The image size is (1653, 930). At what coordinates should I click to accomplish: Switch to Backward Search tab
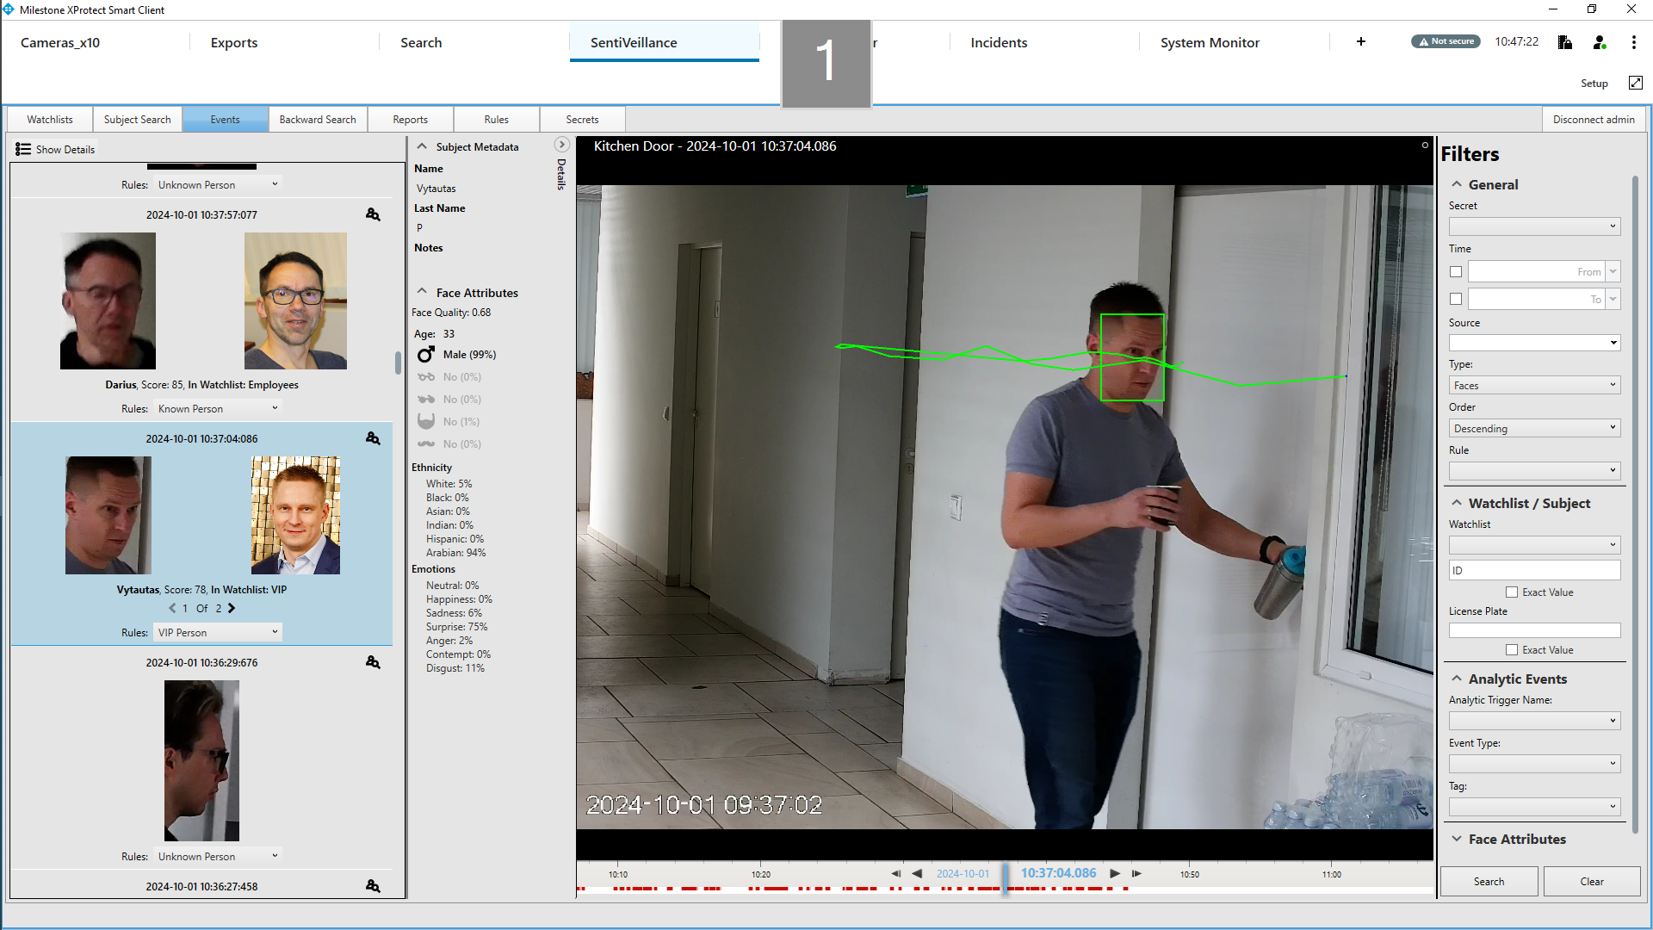coord(318,120)
